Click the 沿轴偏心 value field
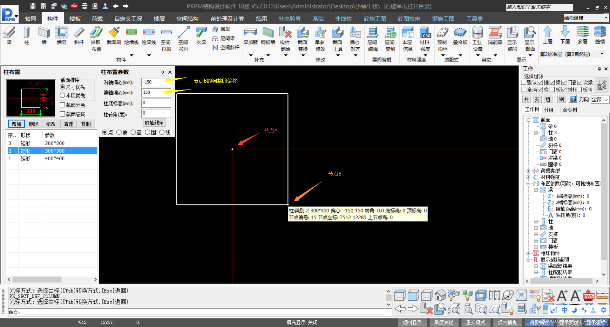 (156, 82)
